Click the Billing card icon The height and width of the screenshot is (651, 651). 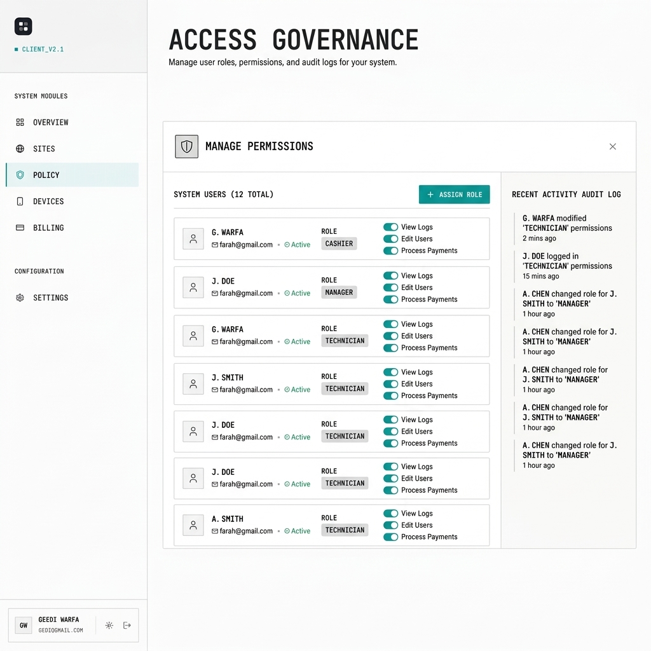(20, 228)
